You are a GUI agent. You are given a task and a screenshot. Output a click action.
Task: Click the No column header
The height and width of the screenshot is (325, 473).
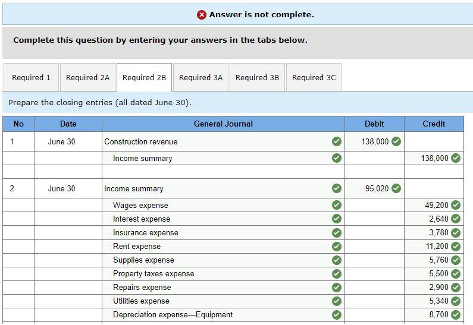[18, 124]
